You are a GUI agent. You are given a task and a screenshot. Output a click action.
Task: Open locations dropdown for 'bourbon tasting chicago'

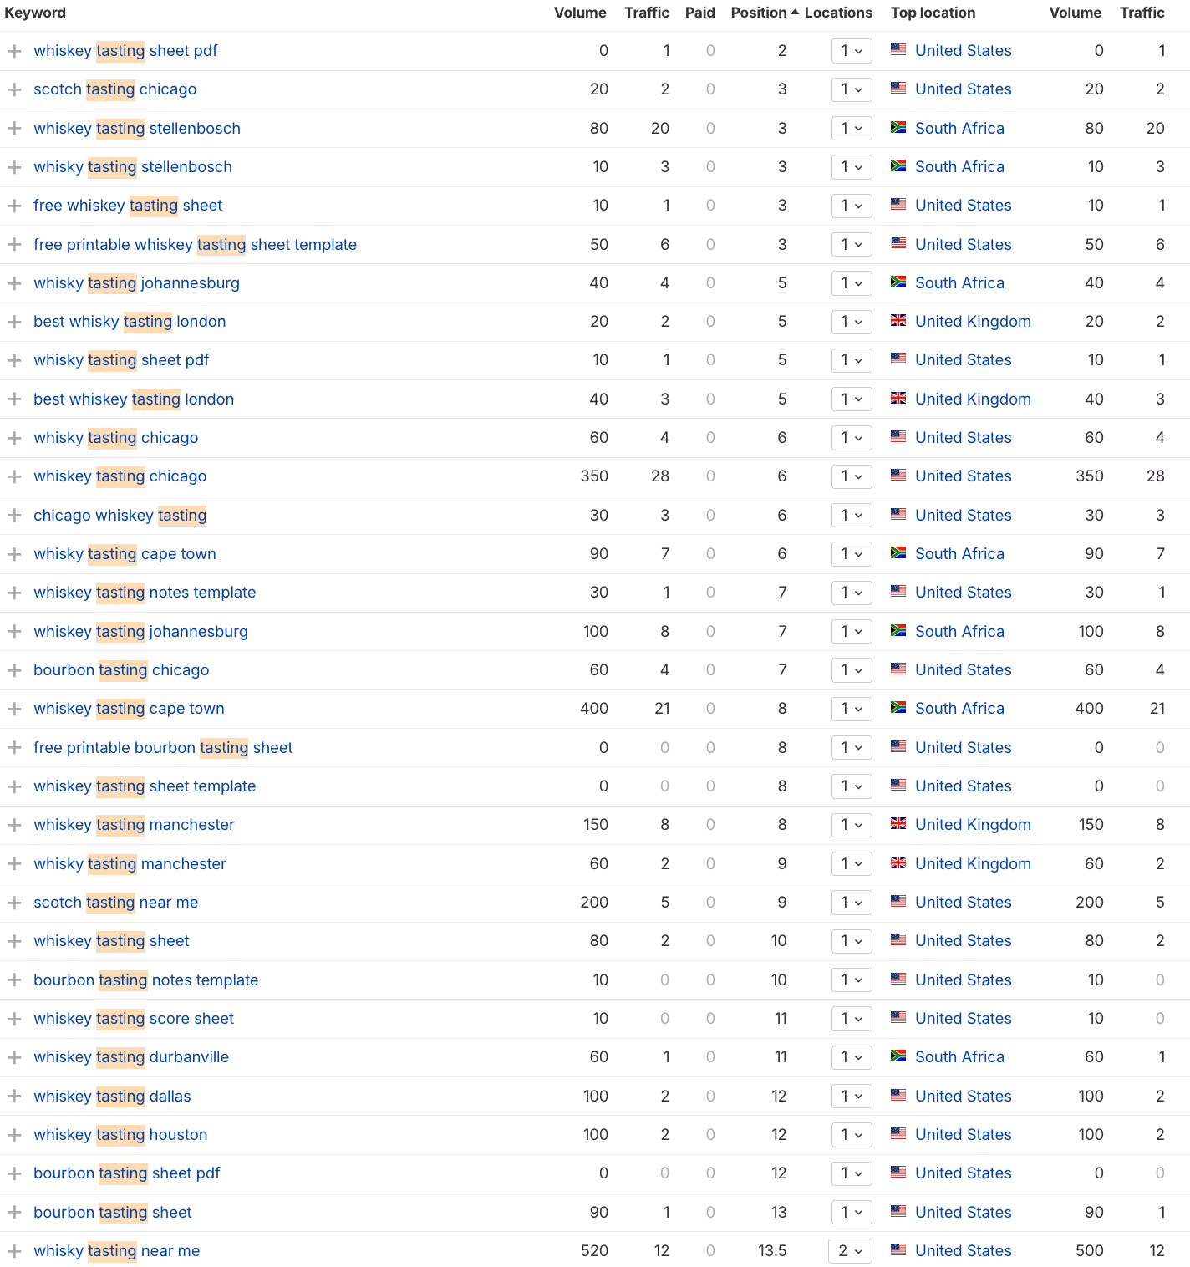[852, 670]
